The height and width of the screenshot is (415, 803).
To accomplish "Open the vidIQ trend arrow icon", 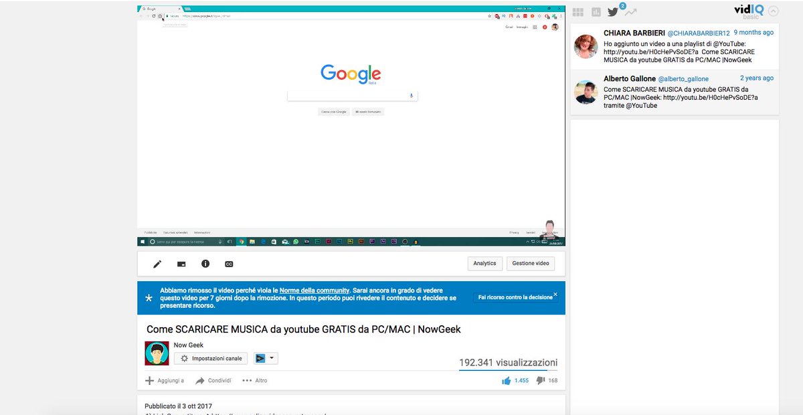I will click(x=630, y=12).
